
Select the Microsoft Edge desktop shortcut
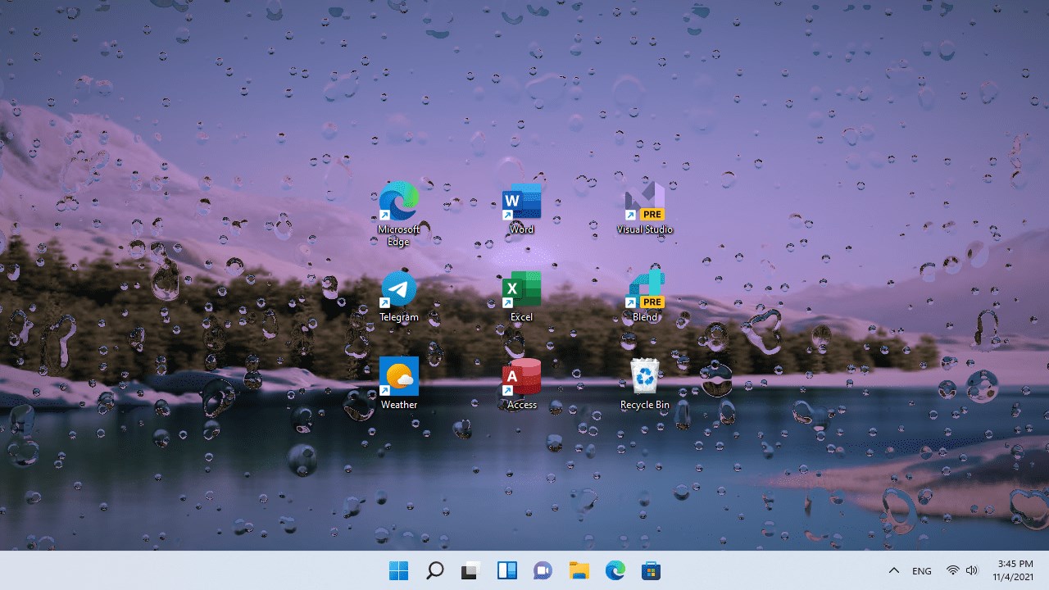[x=399, y=212]
